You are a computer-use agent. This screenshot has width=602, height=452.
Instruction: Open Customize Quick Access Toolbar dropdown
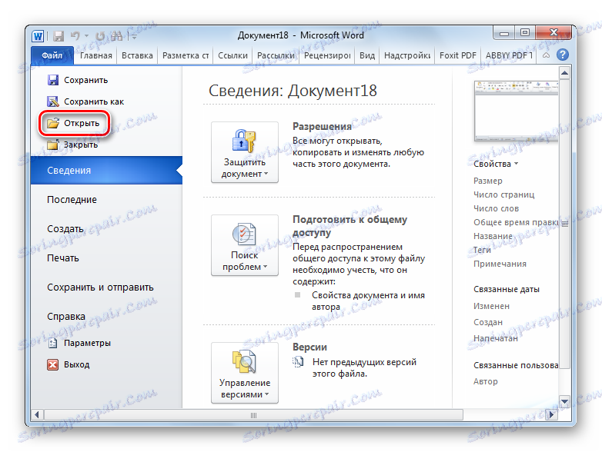(x=134, y=36)
